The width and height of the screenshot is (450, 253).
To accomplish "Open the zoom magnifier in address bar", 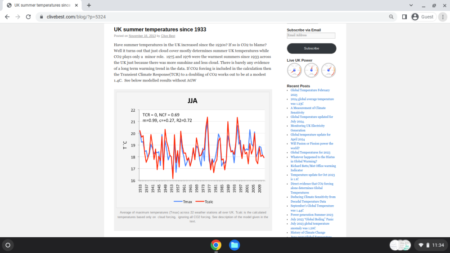I will pyautogui.click(x=391, y=17).
